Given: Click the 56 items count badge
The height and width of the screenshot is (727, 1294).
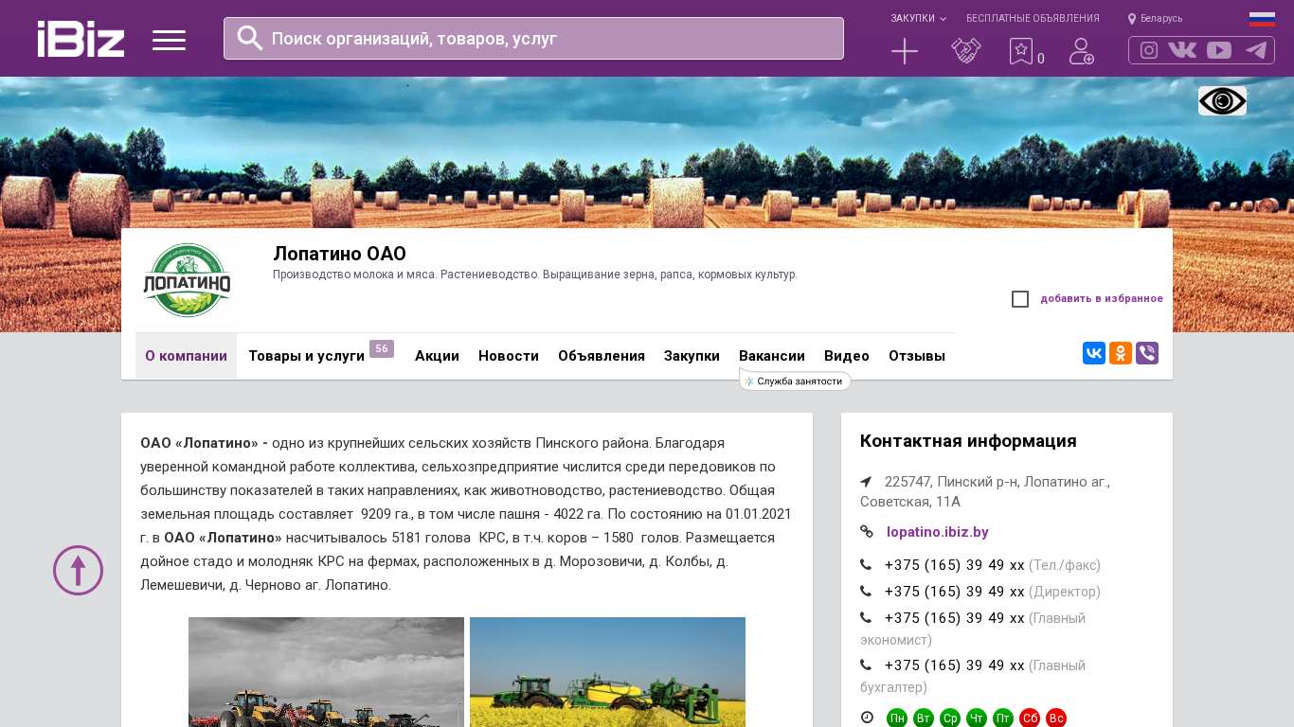Looking at the screenshot, I should (x=382, y=348).
